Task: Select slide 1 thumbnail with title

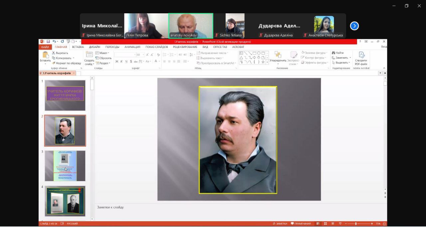Action: [65, 95]
